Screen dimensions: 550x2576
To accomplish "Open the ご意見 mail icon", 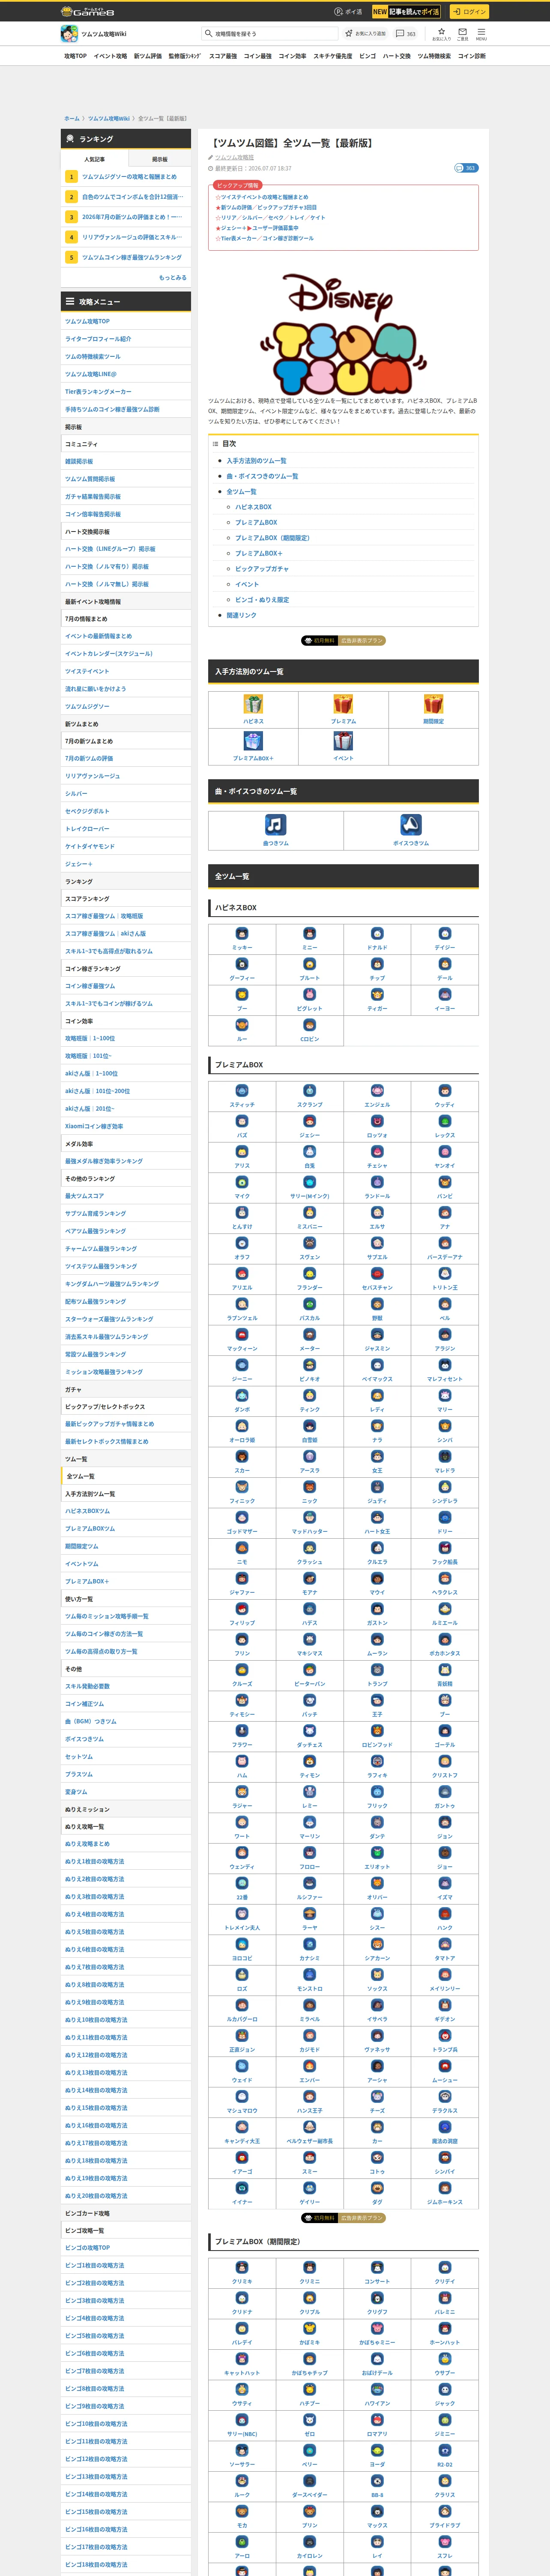I will point(462,34).
